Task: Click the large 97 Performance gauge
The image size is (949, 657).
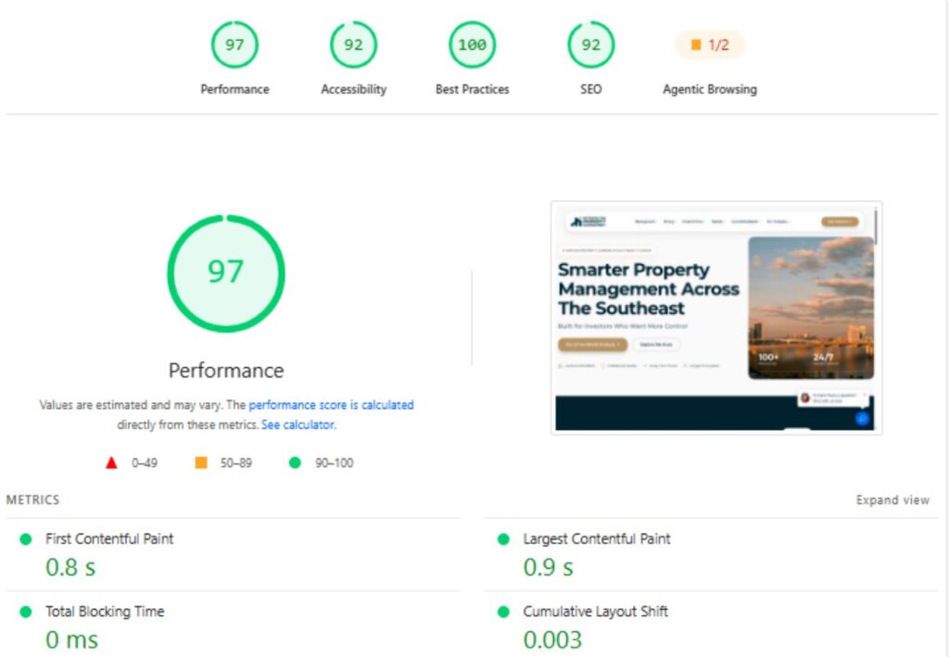Action: 226,273
